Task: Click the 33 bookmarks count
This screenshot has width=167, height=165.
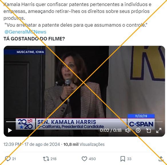Action: pyautogui.click(x=129, y=159)
